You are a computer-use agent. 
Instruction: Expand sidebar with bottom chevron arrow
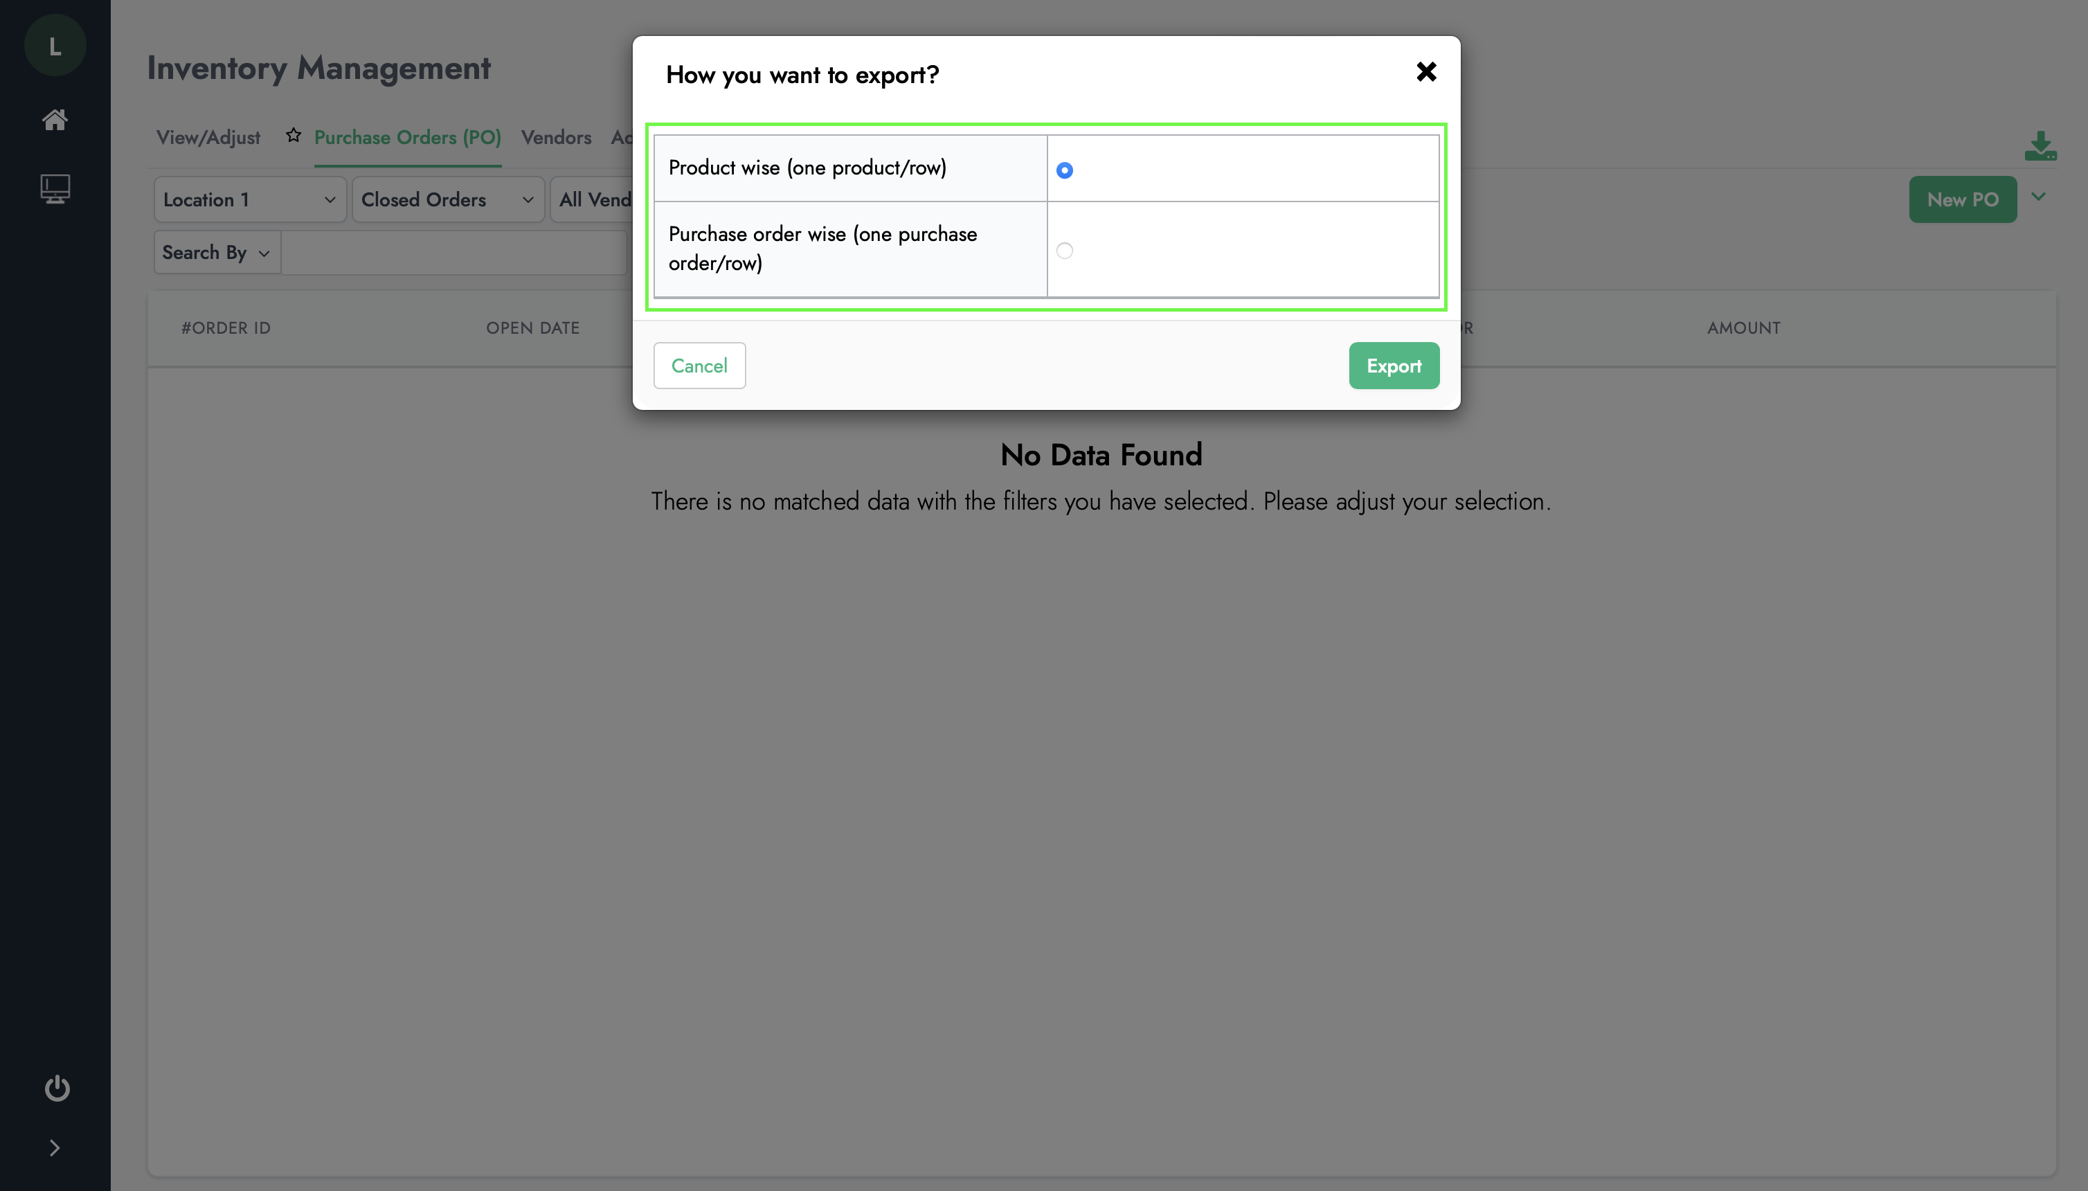click(x=55, y=1147)
